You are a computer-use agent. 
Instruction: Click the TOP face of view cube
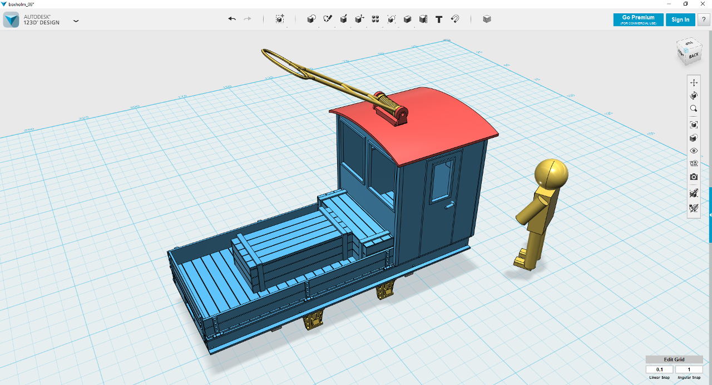point(689,43)
